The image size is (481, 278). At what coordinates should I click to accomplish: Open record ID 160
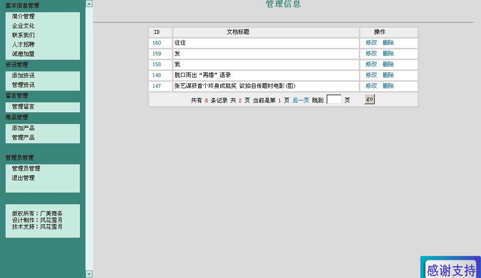(157, 43)
